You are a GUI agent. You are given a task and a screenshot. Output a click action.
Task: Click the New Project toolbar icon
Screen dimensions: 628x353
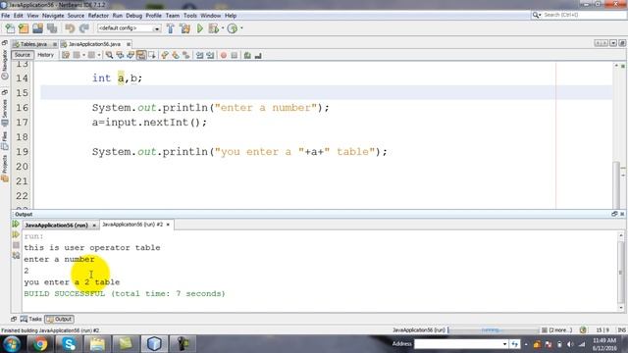(x=24, y=28)
